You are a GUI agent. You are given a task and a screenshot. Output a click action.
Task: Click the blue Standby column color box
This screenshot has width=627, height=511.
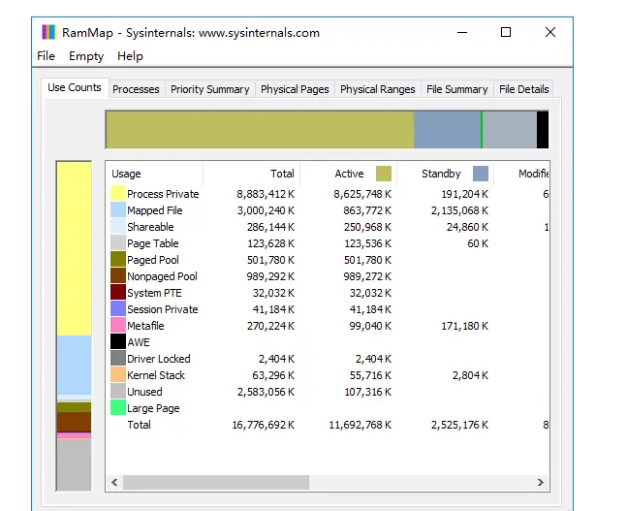(481, 174)
